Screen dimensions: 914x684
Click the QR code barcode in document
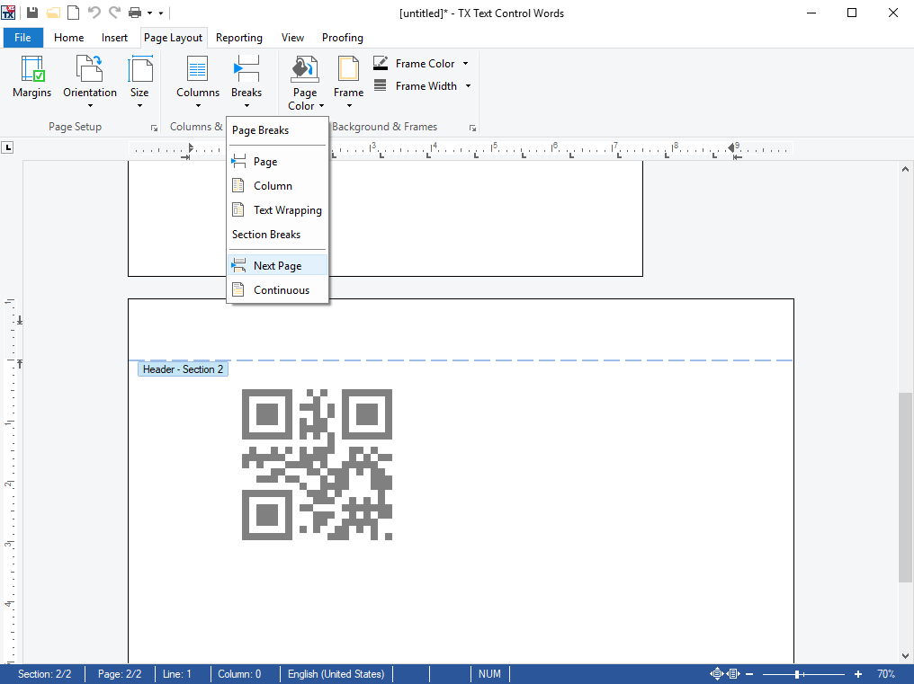317,465
